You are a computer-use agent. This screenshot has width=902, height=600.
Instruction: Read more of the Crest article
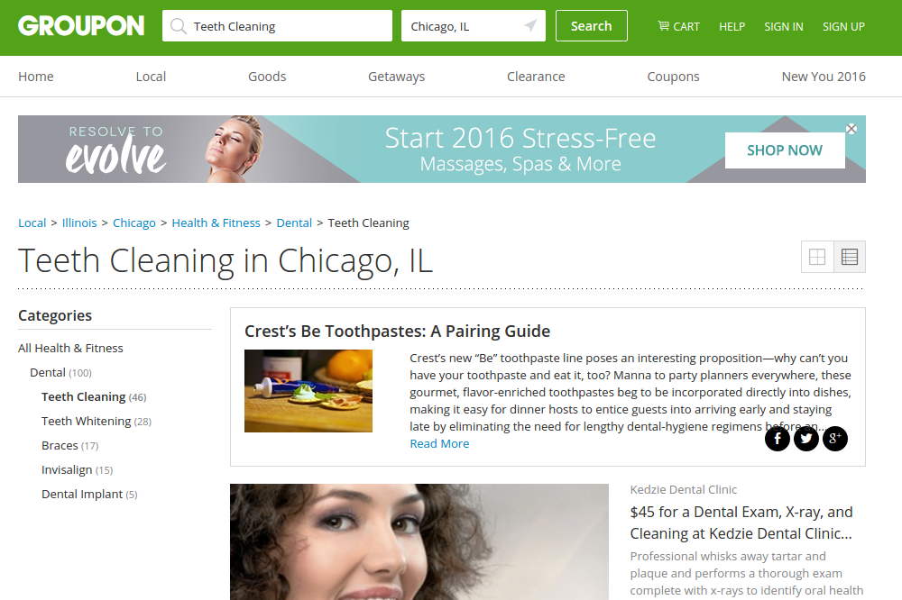pyautogui.click(x=439, y=443)
